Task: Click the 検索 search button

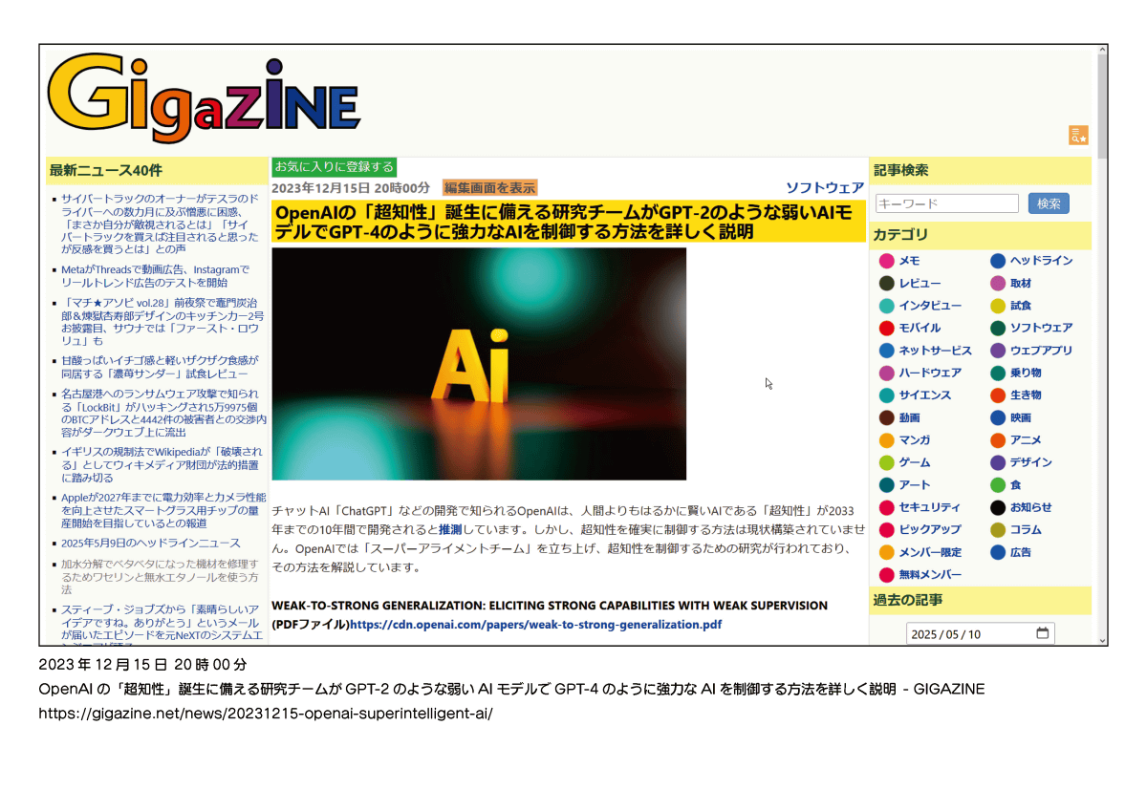Action: tap(1049, 203)
